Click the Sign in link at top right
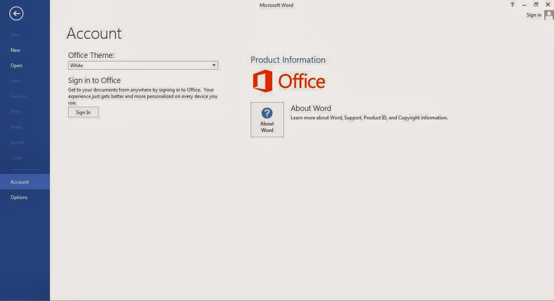 point(534,15)
